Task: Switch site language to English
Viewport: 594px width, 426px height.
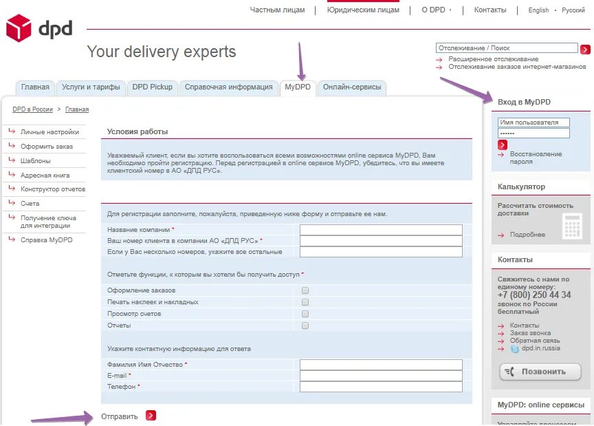Action: pyautogui.click(x=538, y=10)
